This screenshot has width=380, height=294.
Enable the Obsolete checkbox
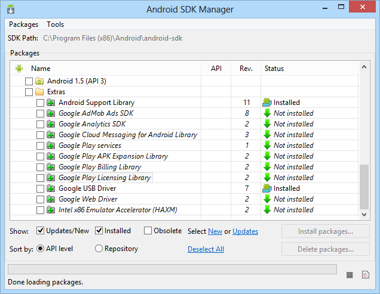click(148, 231)
